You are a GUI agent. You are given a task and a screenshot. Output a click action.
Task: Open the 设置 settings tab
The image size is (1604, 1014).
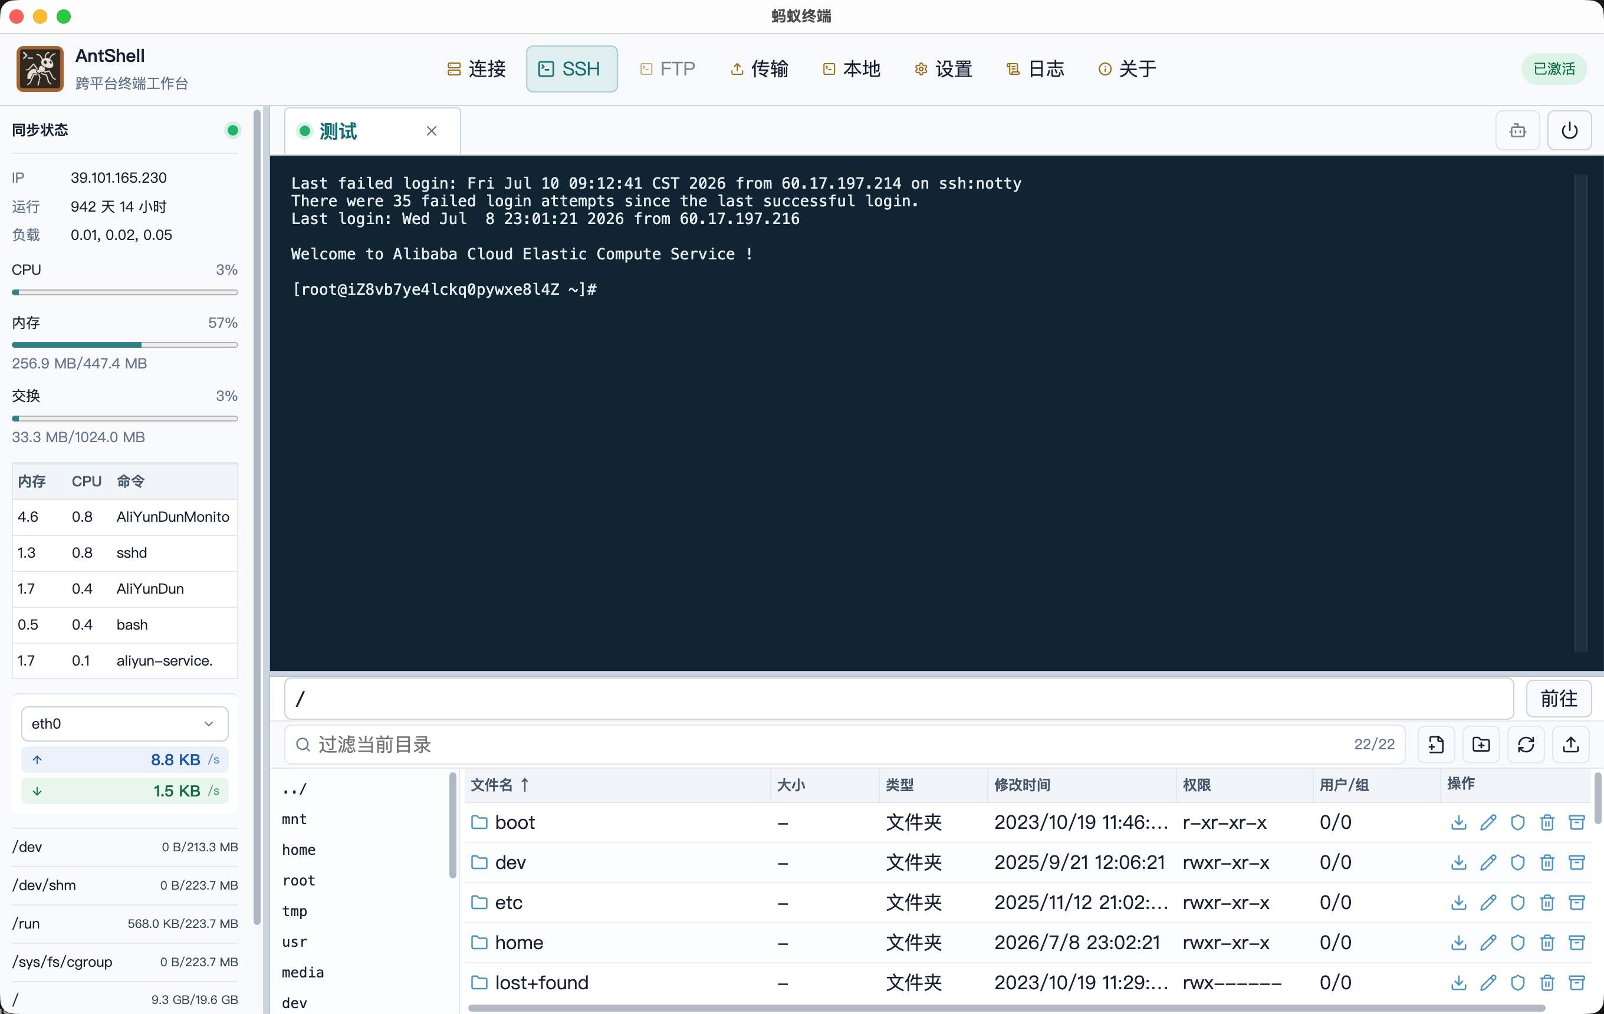pos(943,68)
